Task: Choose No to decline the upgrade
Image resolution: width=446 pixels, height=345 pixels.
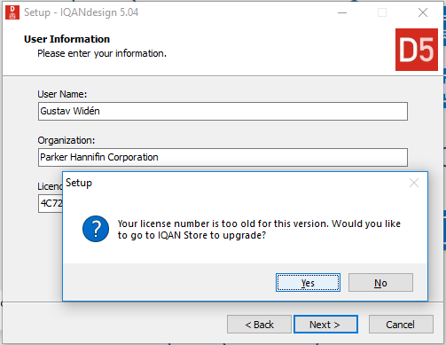Action: [380, 283]
